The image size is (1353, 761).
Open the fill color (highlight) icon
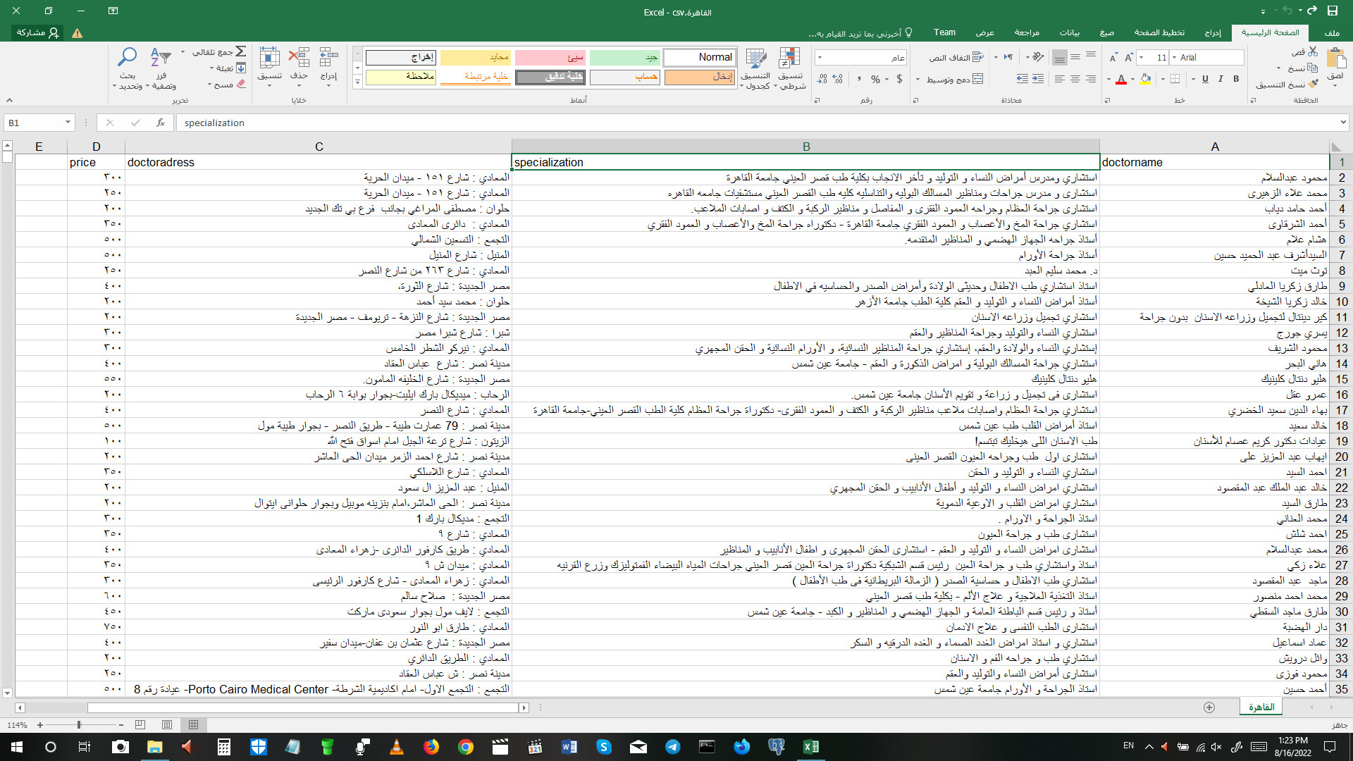[x=1144, y=80]
